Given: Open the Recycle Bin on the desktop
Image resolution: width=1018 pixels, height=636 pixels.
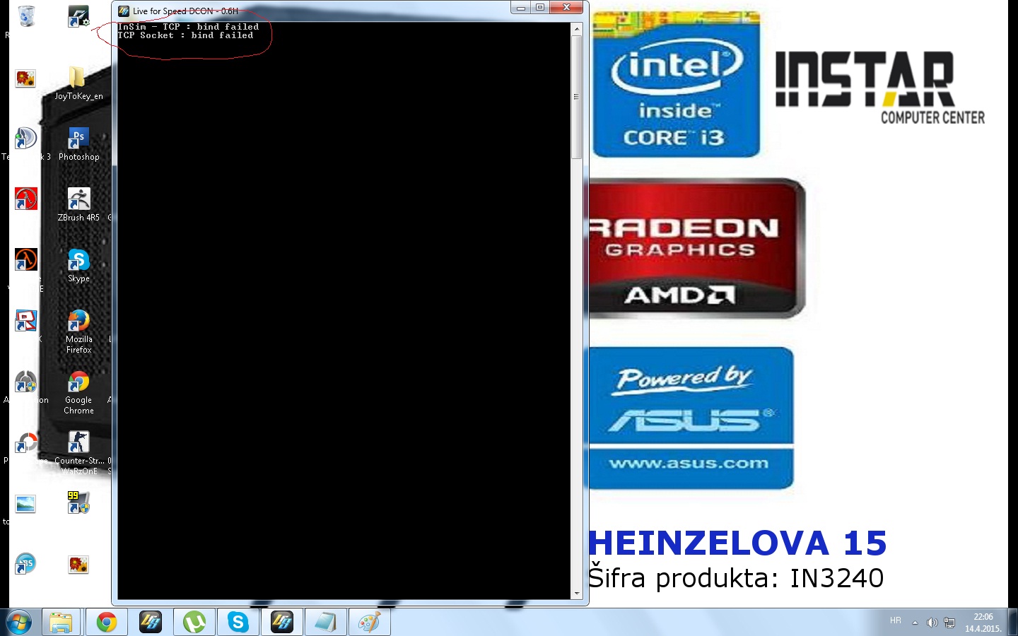Looking at the screenshot, I should [26, 16].
